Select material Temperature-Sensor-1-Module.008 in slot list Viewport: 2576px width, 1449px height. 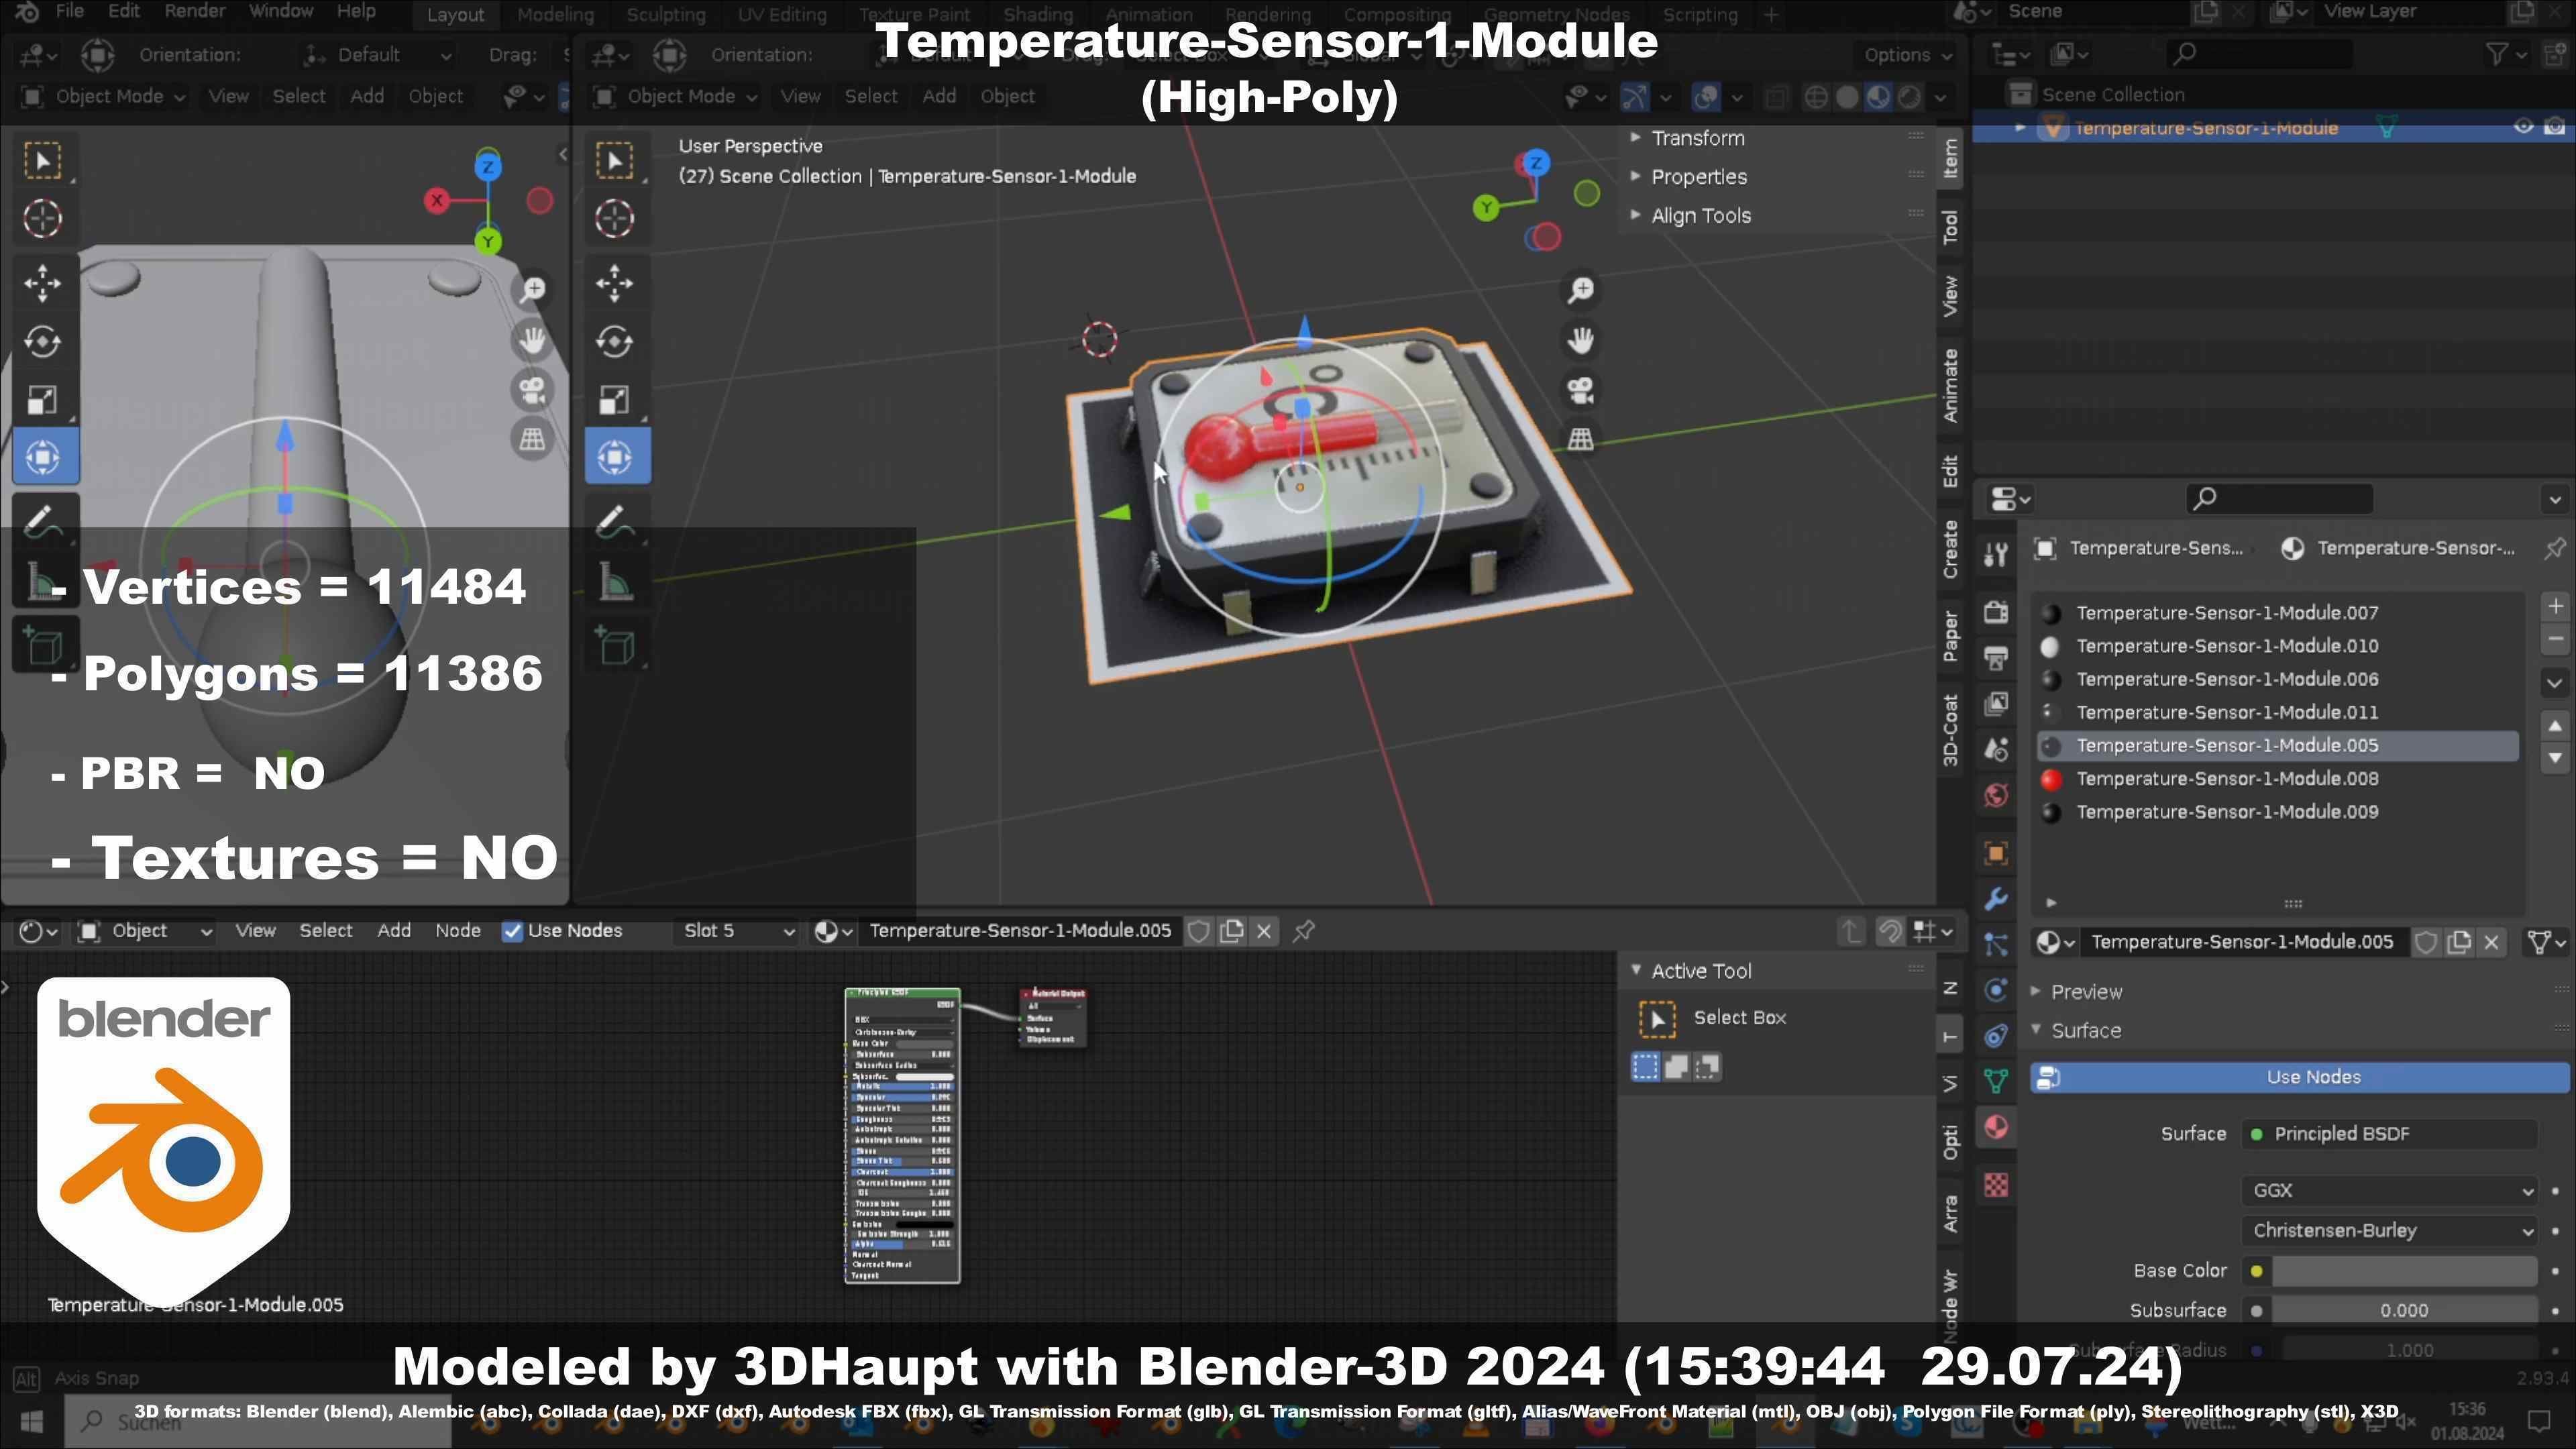pyautogui.click(x=2278, y=779)
